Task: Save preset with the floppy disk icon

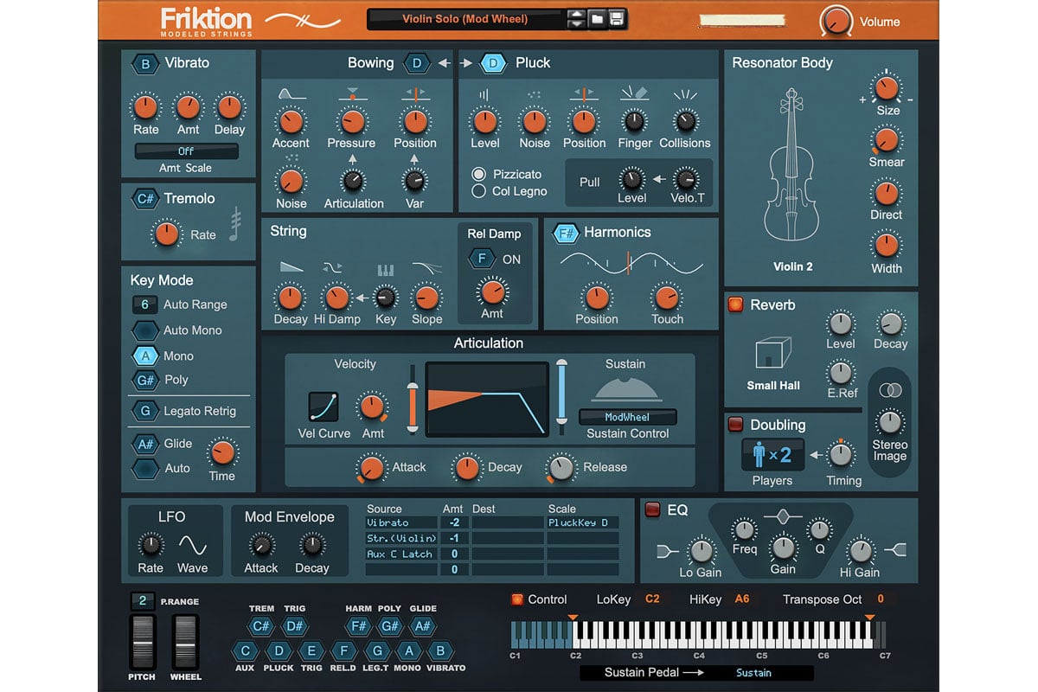Action: pyautogui.click(x=617, y=18)
